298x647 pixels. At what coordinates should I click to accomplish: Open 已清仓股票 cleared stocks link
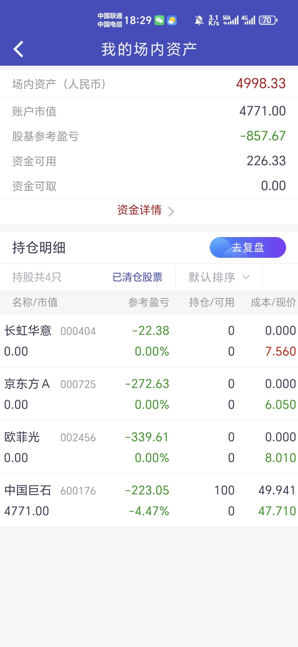click(x=137, y=277)
